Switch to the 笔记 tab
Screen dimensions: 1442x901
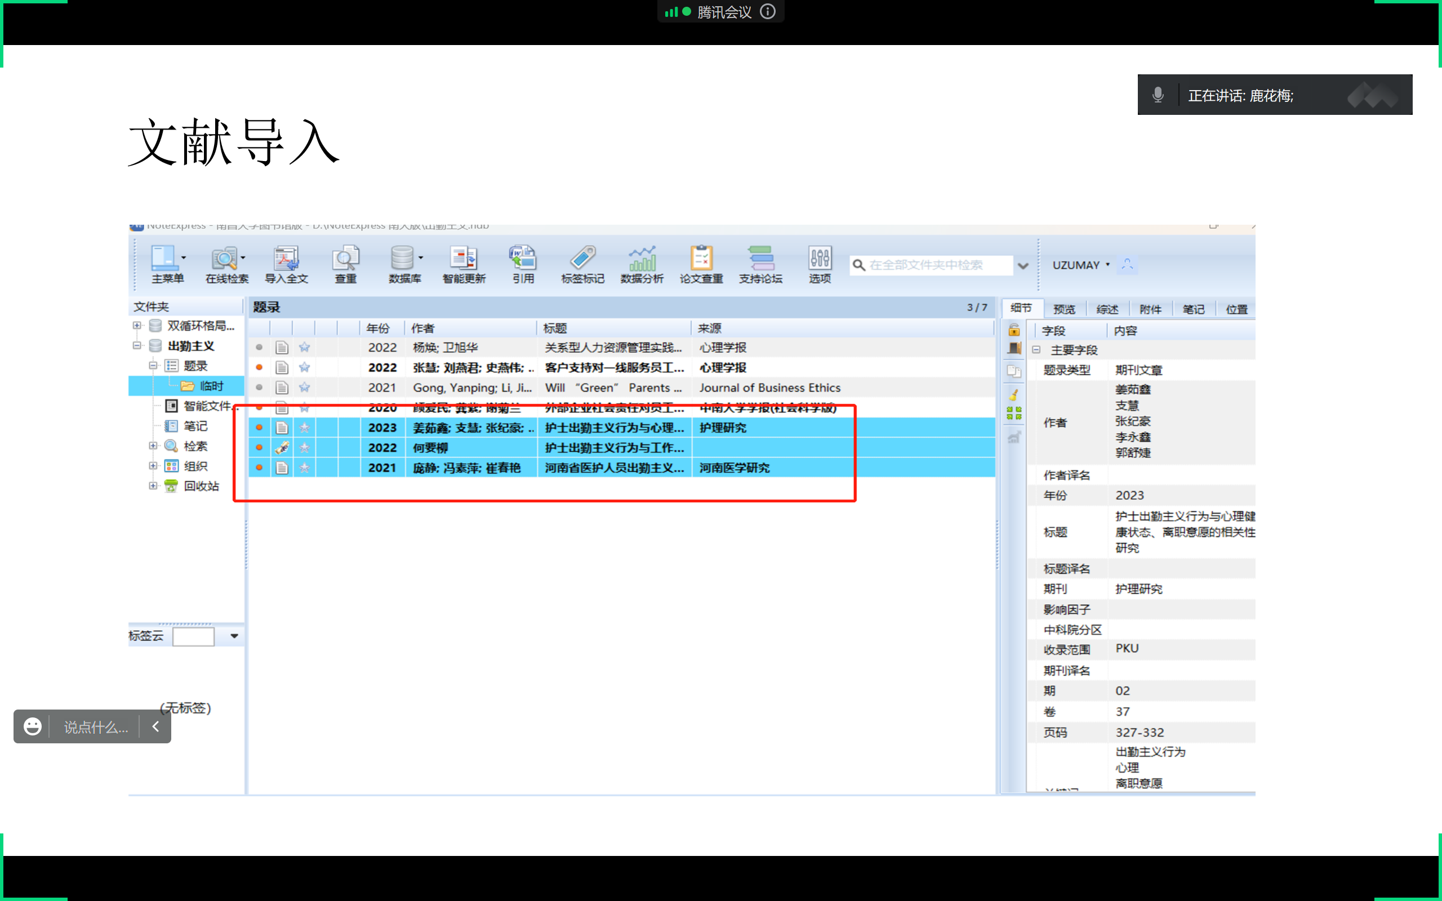point(1194,309)
